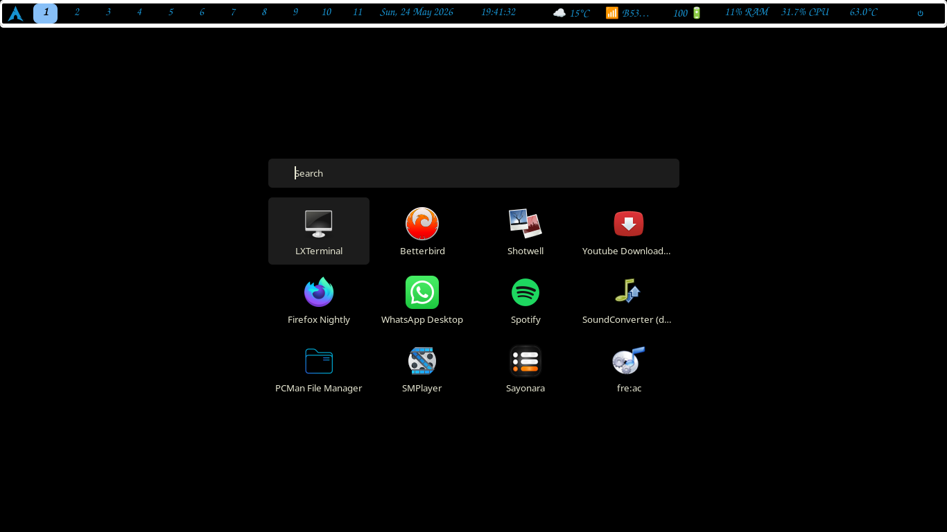Viewport: 947px width, 532px height.
Task: Switch to workspace 2
Action: pos(77,12)
